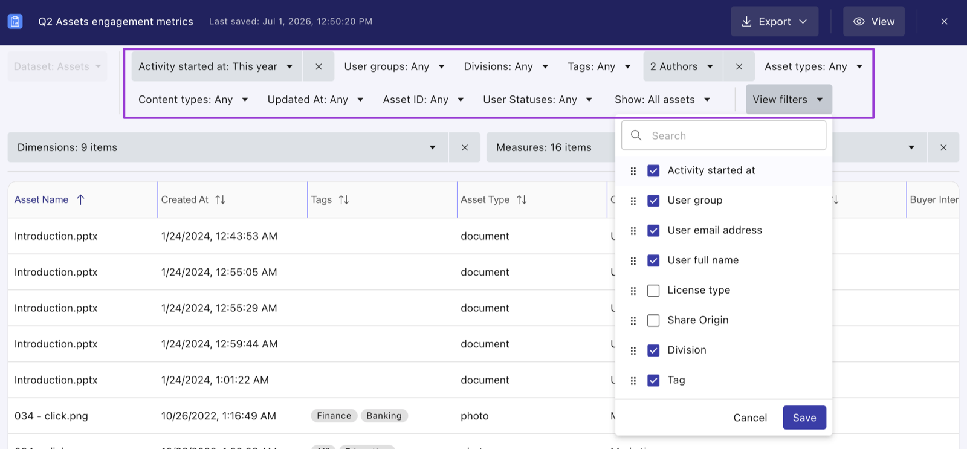Grab the drag handle beside License type
Viewport: 967px width, 449px height.
click(x=633, y=291)
